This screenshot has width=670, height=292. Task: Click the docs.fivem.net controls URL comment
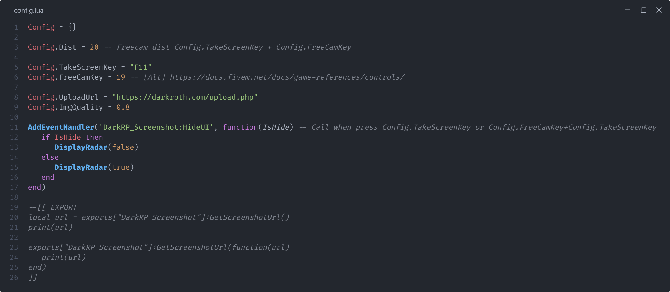[x=287, y=77]
